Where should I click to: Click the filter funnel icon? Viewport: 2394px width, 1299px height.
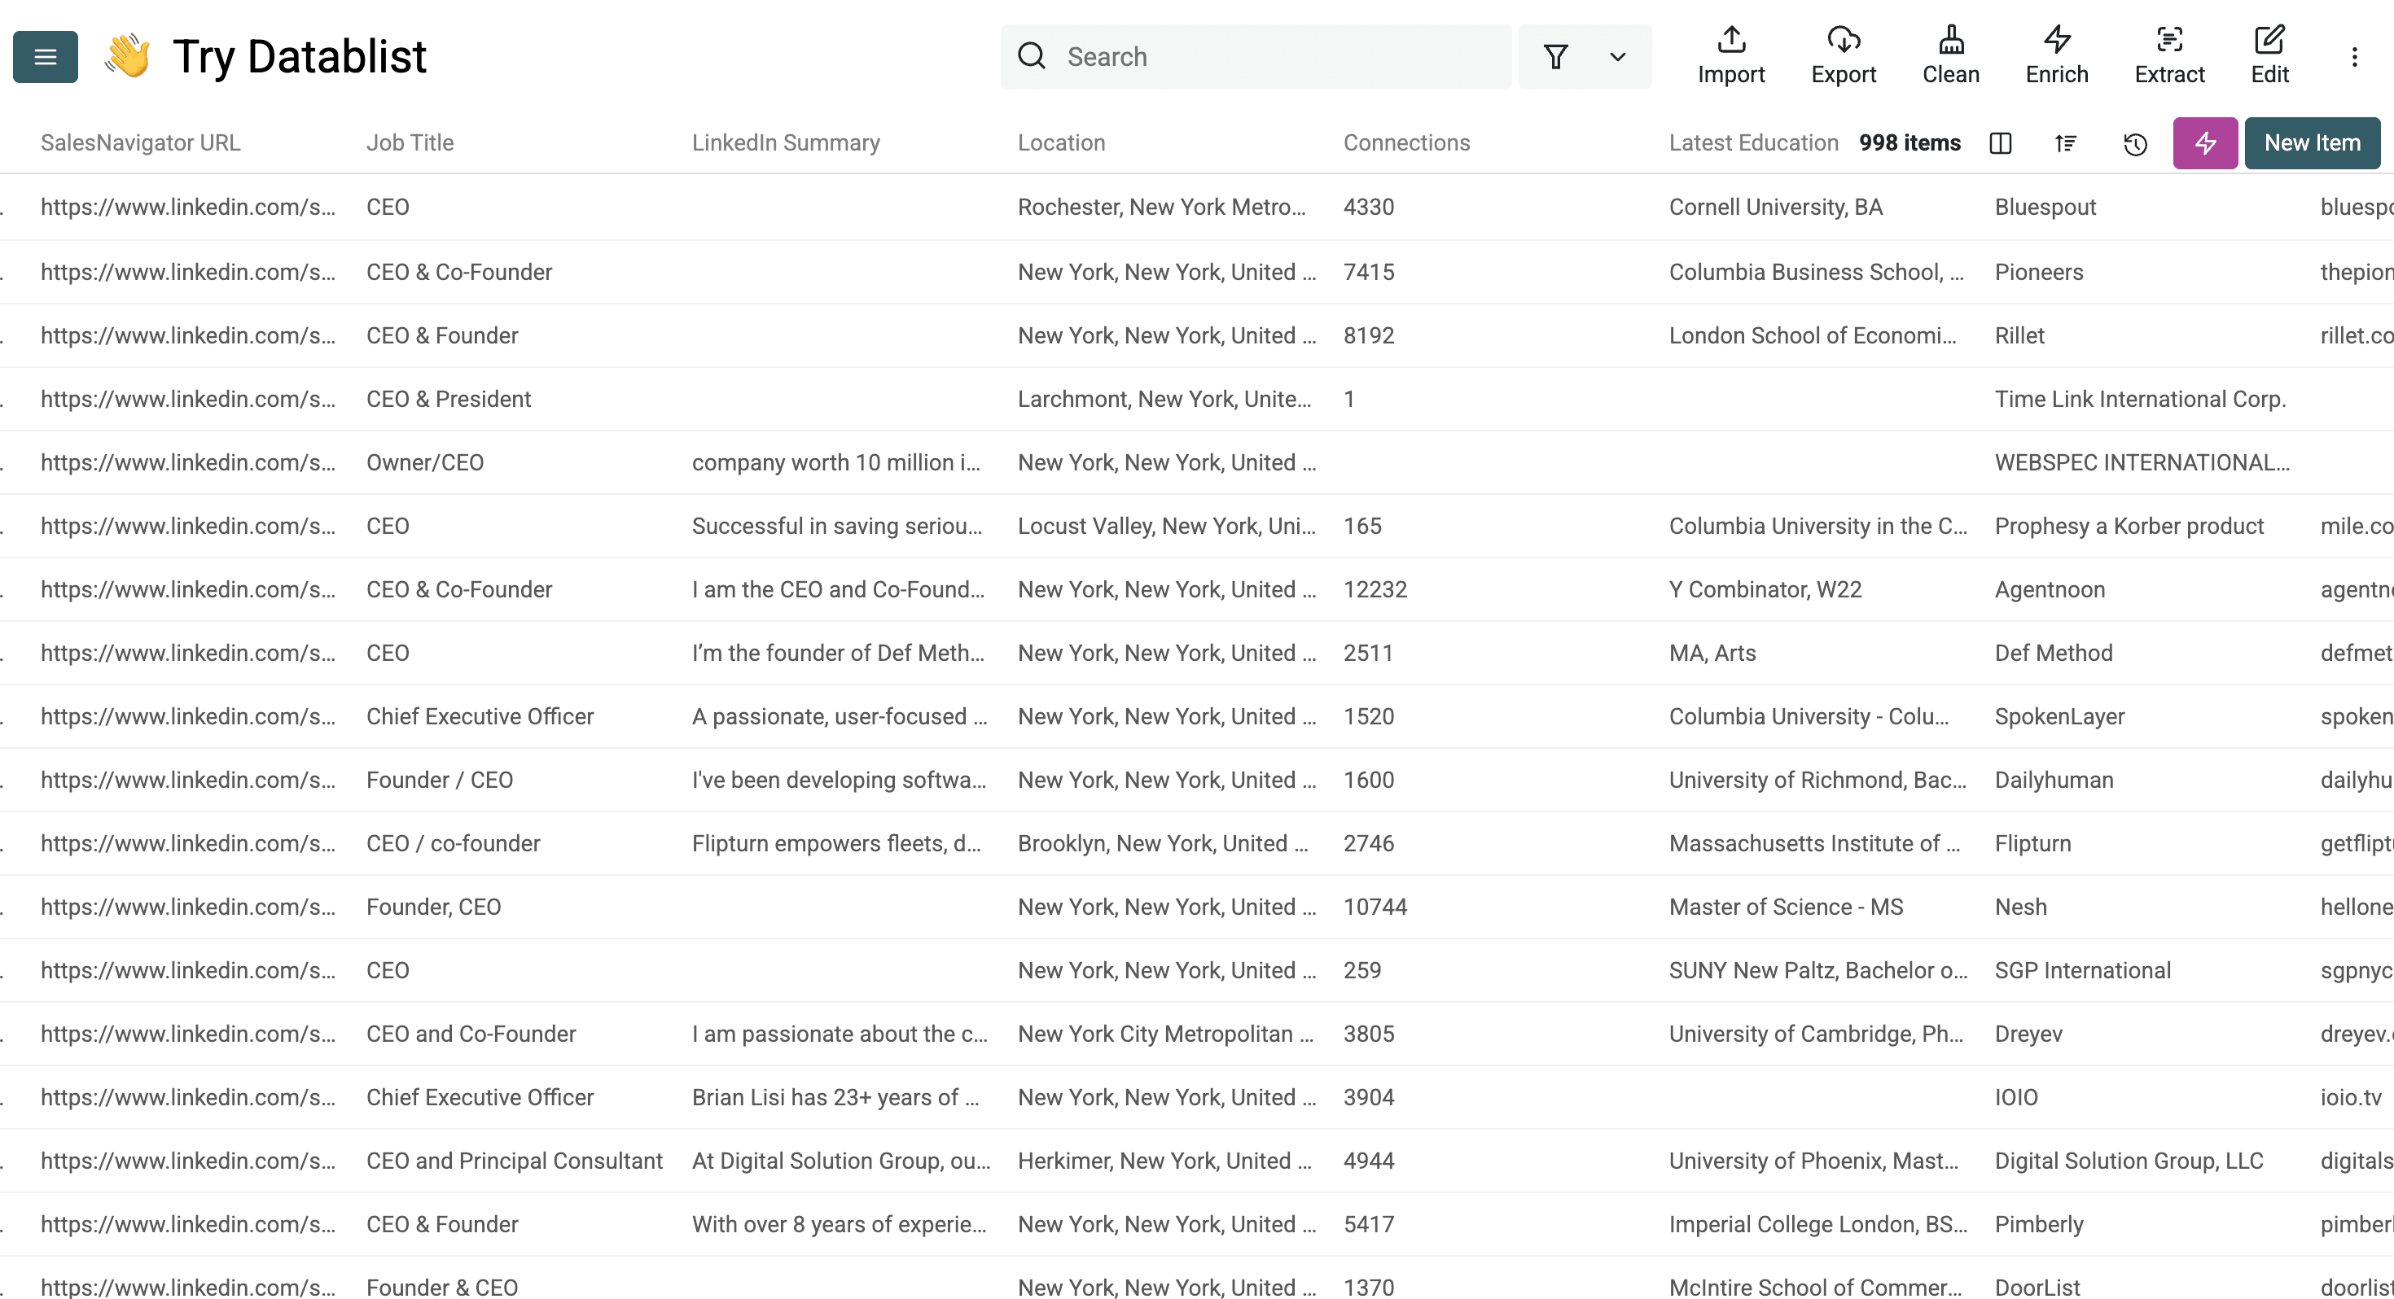[1556, 57]
